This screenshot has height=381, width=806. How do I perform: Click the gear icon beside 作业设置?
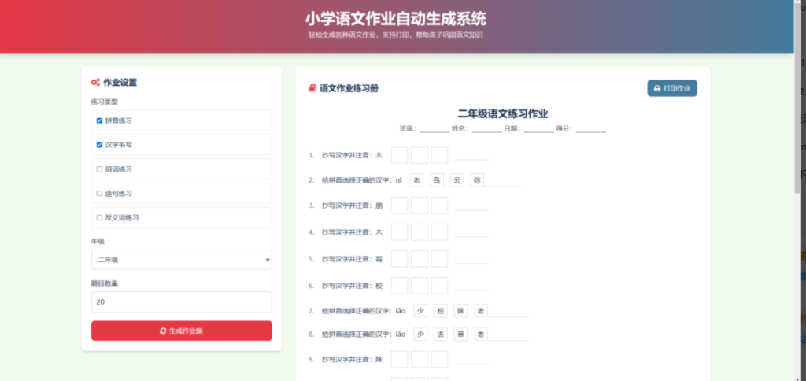pyautogui.click(x=95, y=83)
